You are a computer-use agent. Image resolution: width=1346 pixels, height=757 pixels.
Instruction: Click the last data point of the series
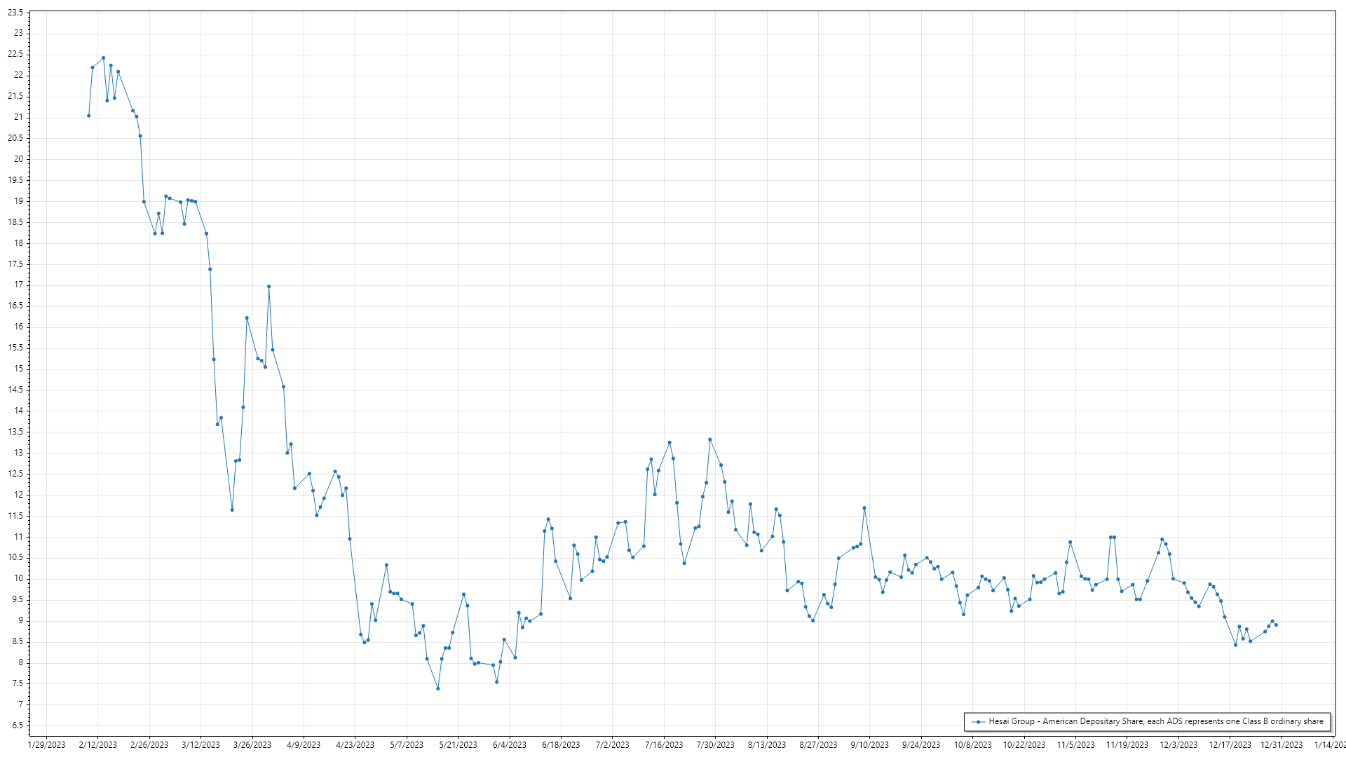pos(1276,625)
